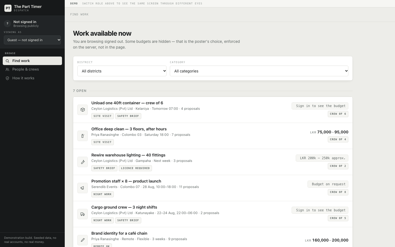The width and height of the screenshot is (395, 247).
Task: Click the truck icon for Cargo ground crew
Action: coord(83,214)
